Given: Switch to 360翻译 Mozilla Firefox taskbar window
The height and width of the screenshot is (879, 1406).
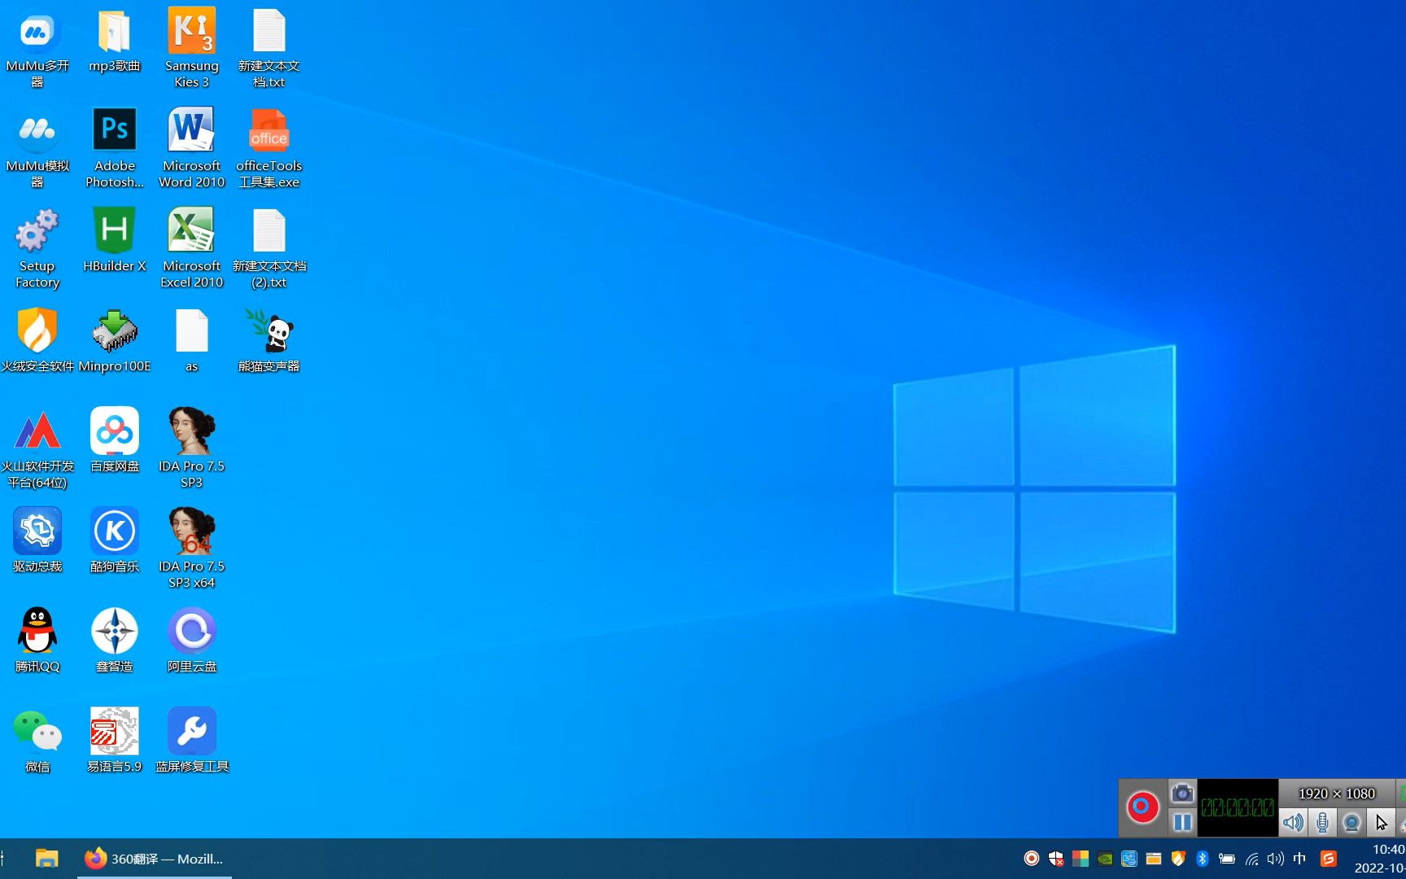Looking at the screenshot, I should pos(155,859).
